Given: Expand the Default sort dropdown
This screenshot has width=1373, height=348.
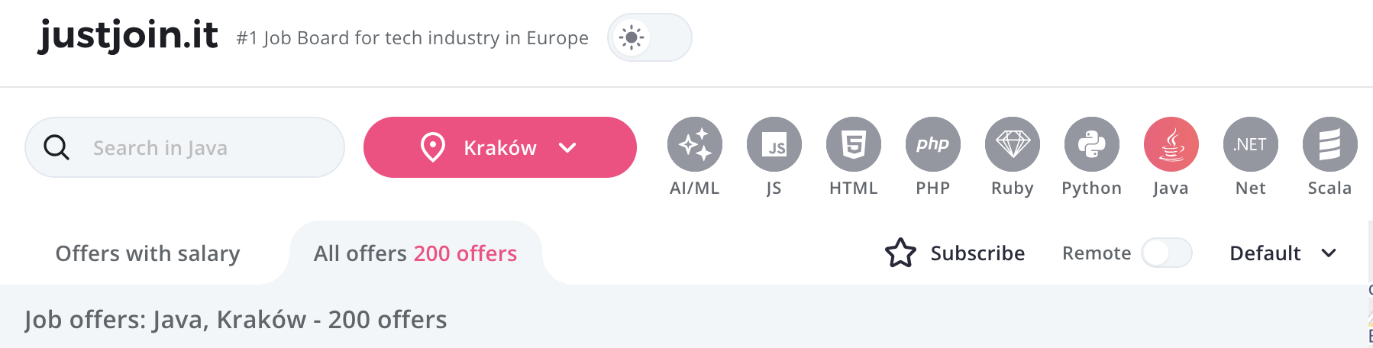Looking at the screenshot, I should (x=1283, y=253).
